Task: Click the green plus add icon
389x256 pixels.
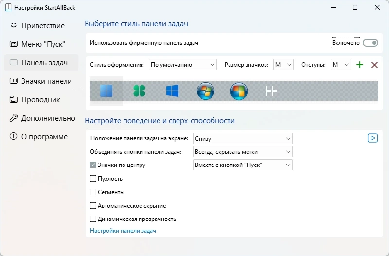Action: (x=360, y=65)
